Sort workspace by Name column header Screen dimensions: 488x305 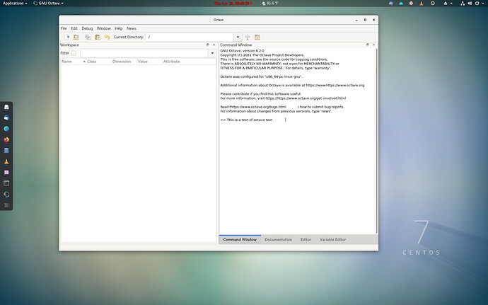tap(73, 62)
